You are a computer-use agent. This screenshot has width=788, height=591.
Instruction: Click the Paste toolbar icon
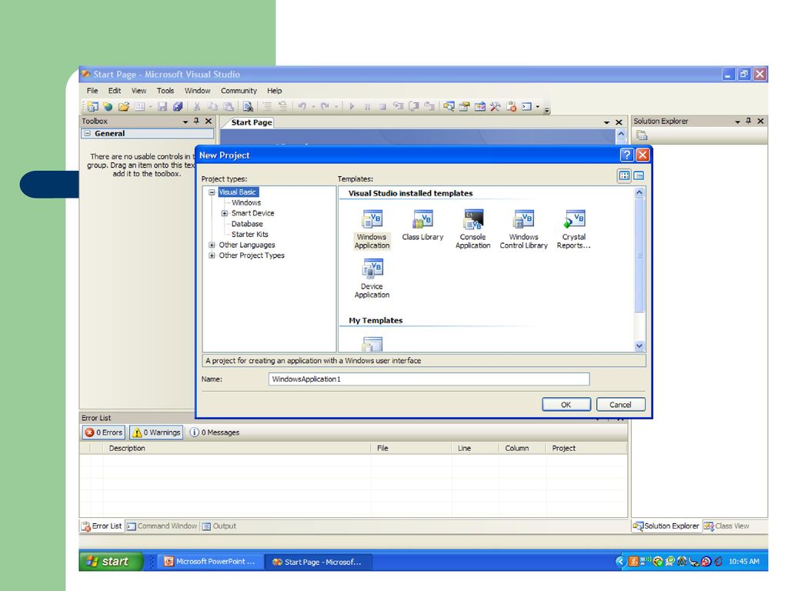(x=229, y=106)
